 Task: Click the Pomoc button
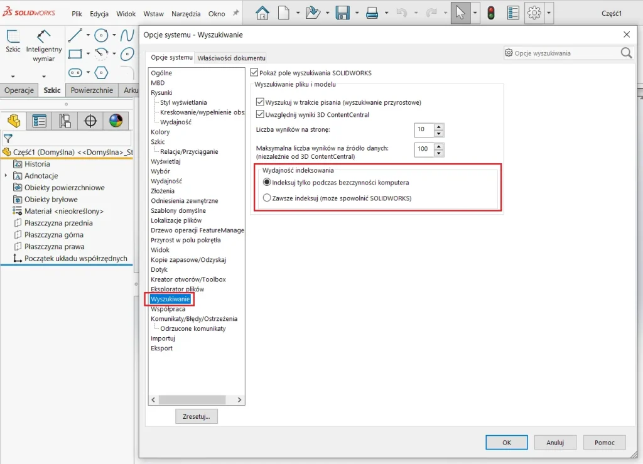coord(605,442)
